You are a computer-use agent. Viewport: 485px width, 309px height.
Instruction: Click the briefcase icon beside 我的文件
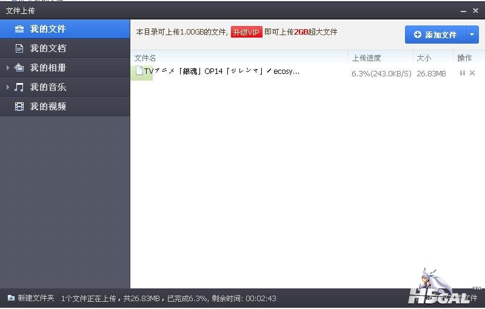point(19,29)
